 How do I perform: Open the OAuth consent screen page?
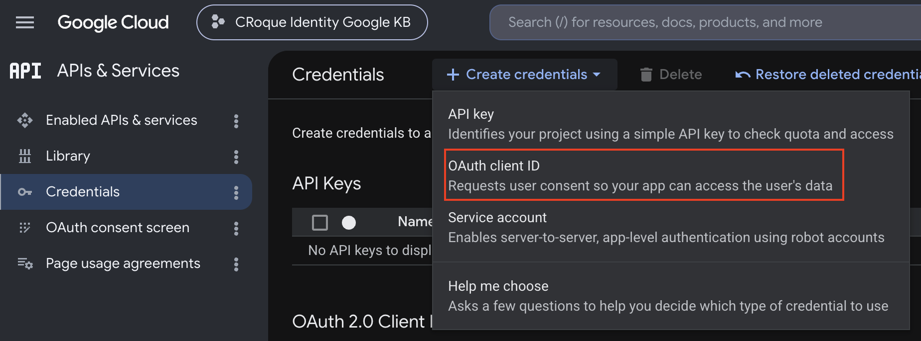point(118,228)
